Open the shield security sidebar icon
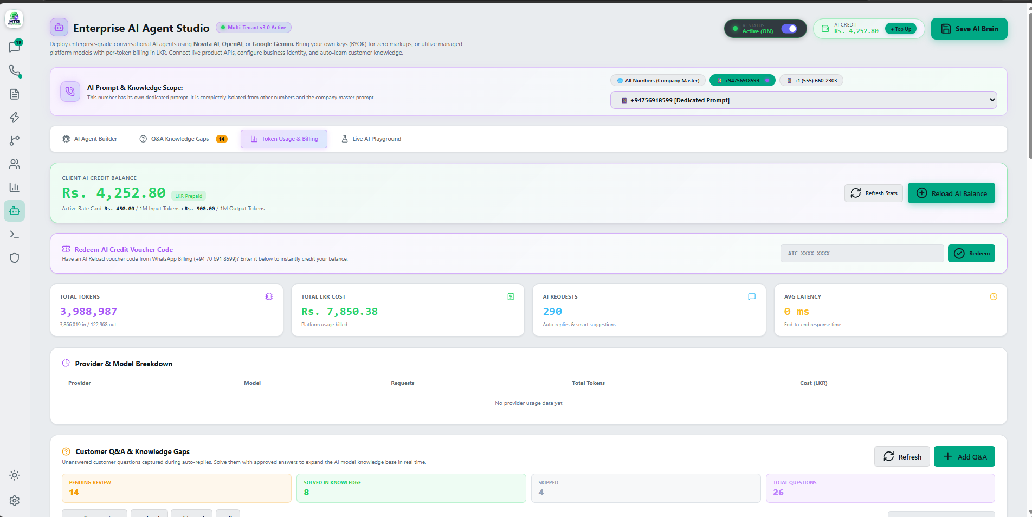 15,258
